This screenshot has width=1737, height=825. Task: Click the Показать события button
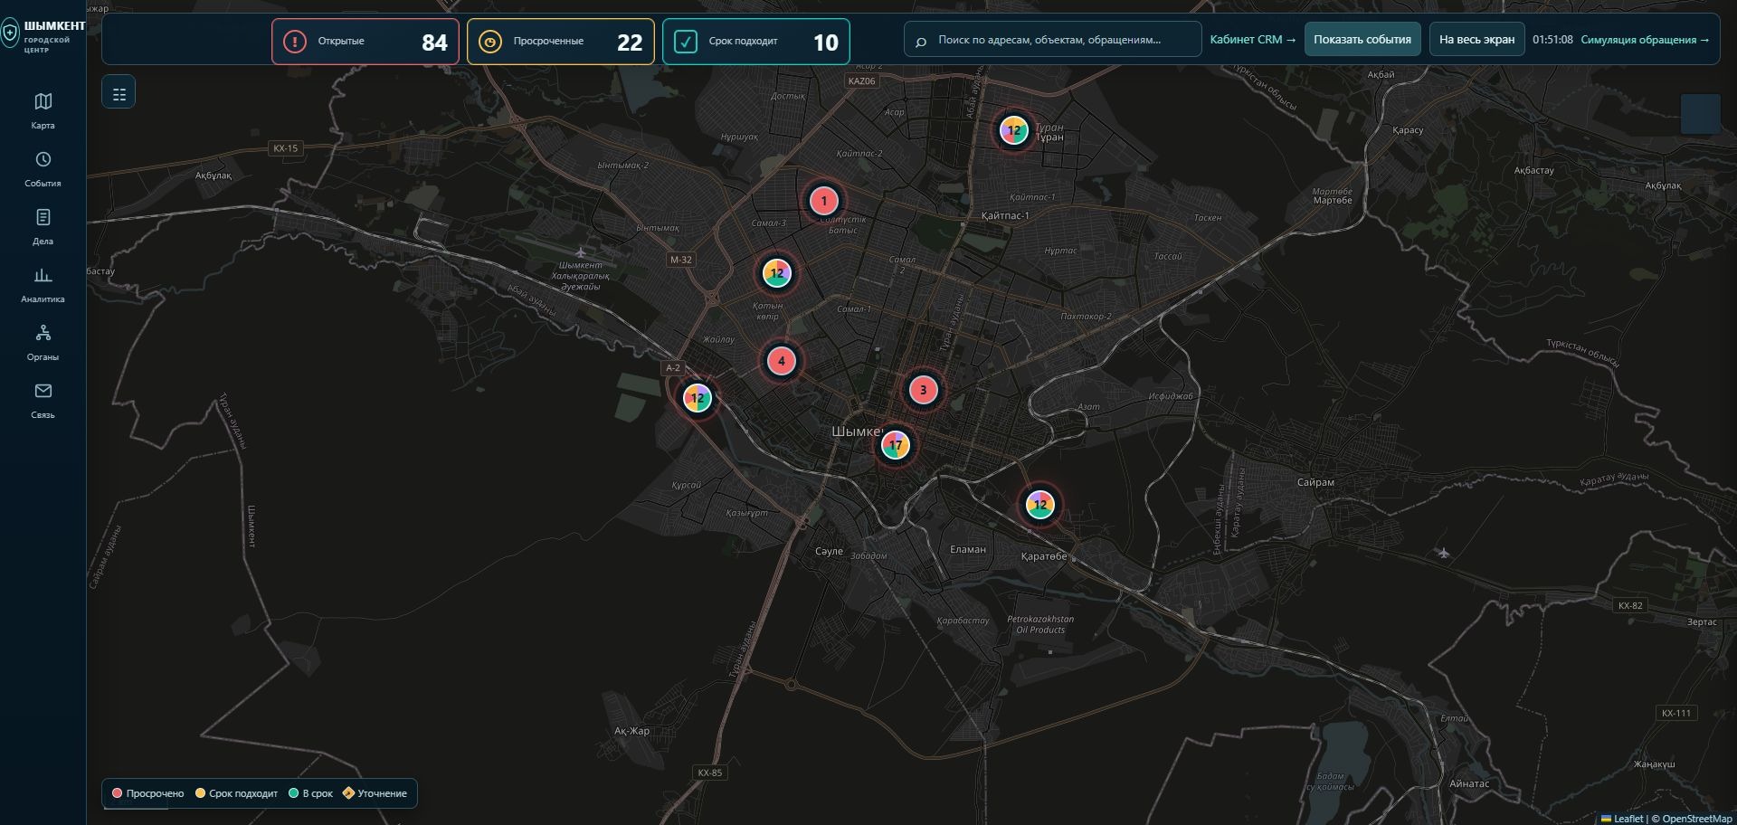[x=1362, y=40]
